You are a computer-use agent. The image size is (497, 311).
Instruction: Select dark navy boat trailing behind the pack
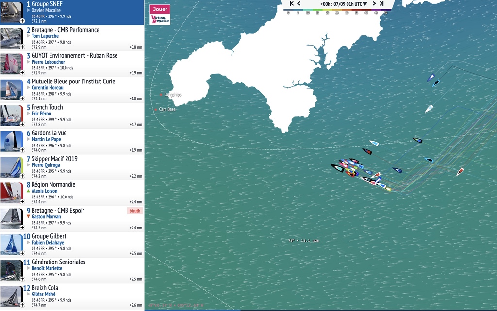[397, 170]
